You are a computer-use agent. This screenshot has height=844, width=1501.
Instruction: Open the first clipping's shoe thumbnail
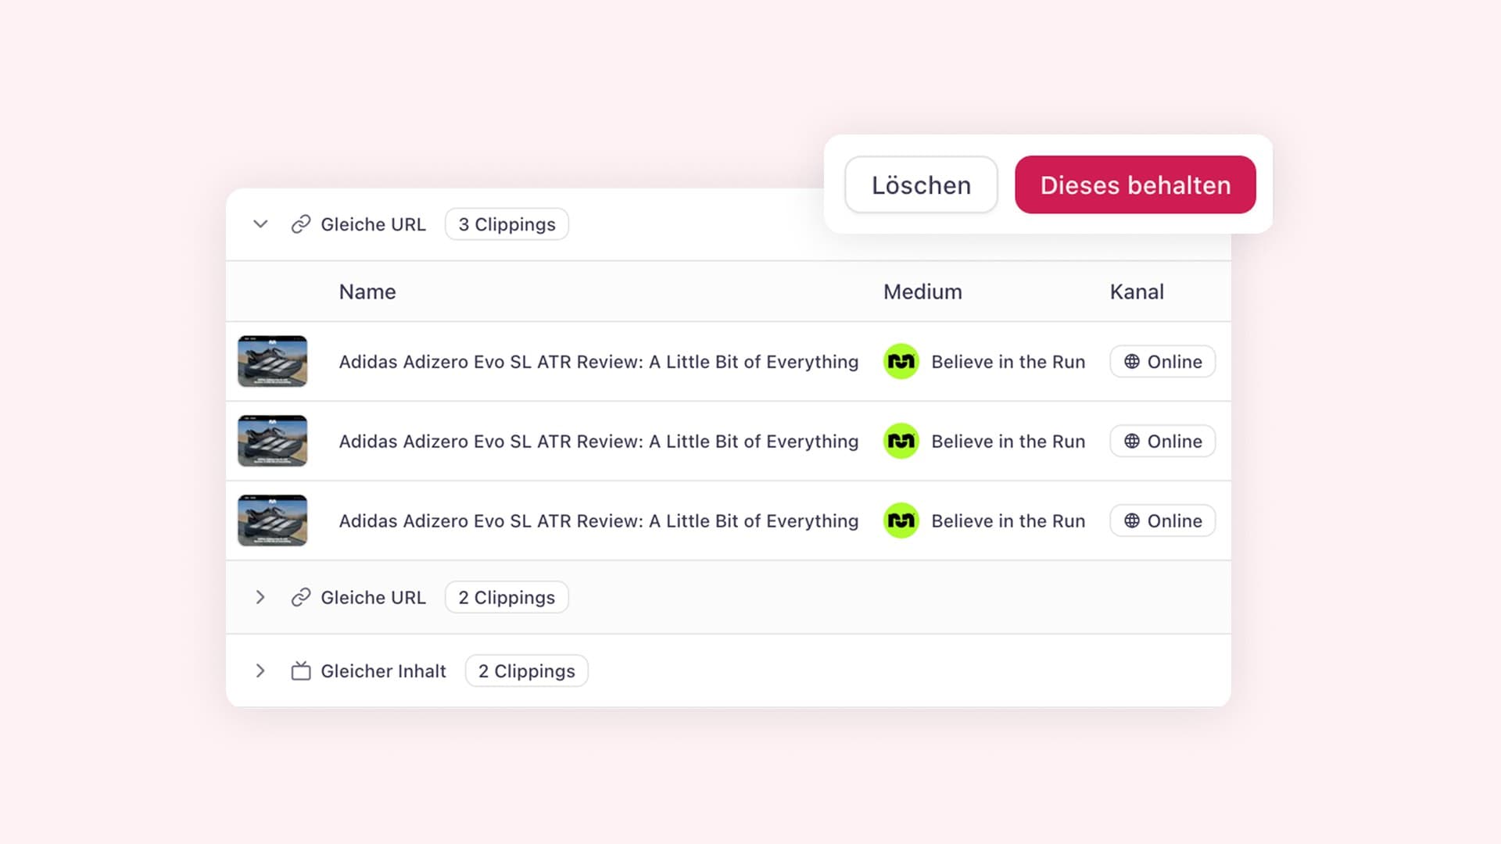point(272,362)
